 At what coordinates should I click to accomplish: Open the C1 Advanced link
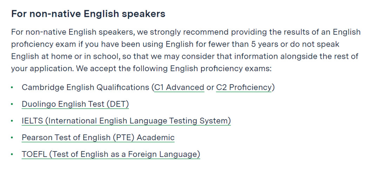(x=179, y=87)
